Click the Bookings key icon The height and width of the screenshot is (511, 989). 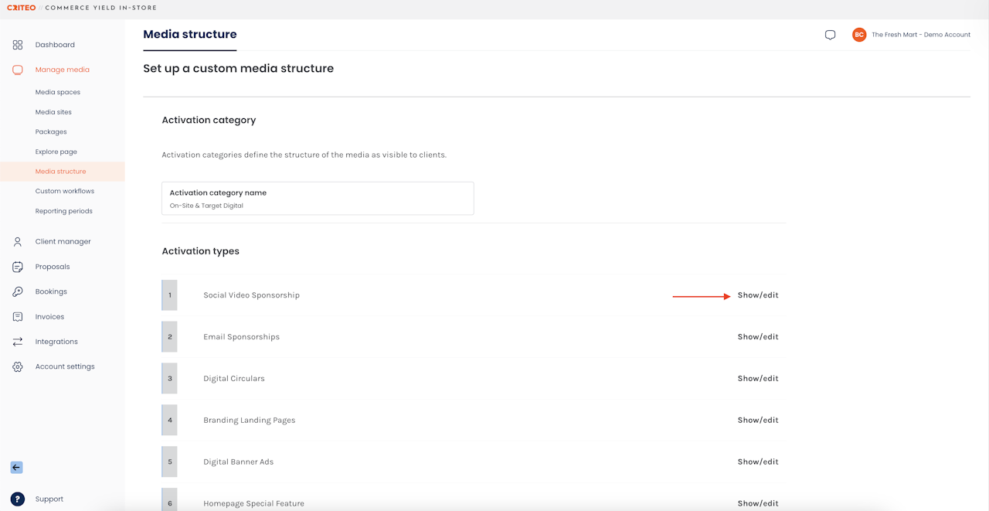tap(18, 291)
